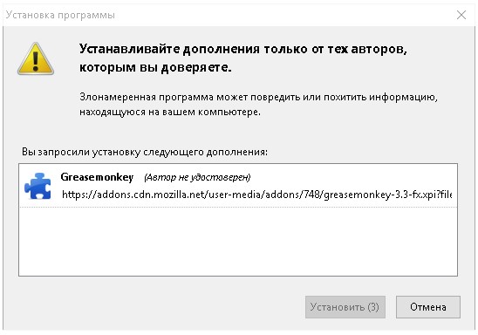Click the (3) countdown in install button
Image resolution: width=478 pixels, height=335 pixels.
373,307
